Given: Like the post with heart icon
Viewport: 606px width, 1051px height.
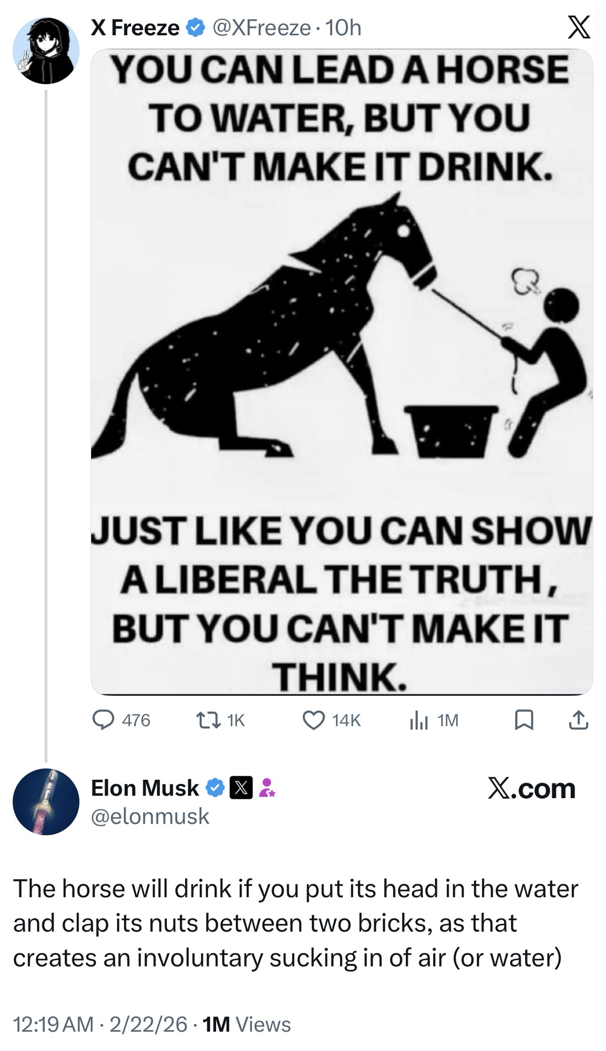Looking at the screenshot, I should click(314, 719).
